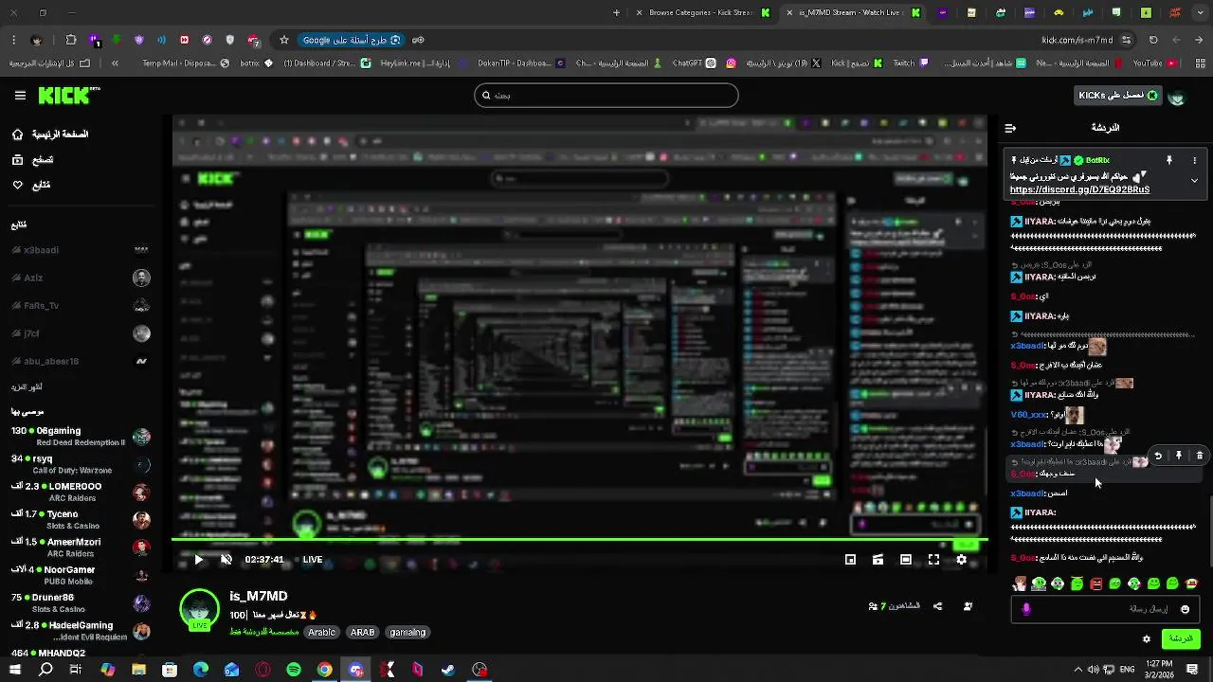The width and height of the screenshot is (1213, 682).
Task: Open recommended channel HadeelGaming
Action: [81, 631]
